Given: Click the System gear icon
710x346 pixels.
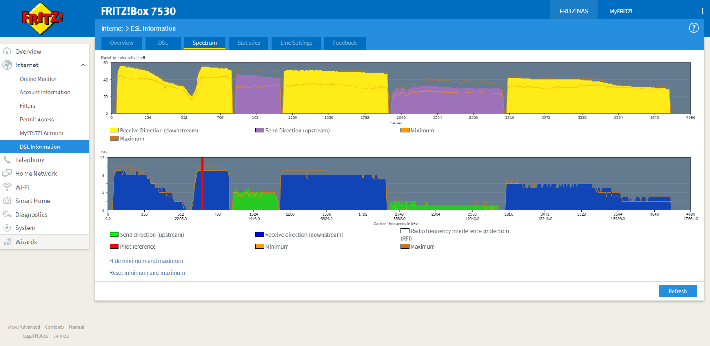Looking at the screenshot, I should click(x=7, y=228).
